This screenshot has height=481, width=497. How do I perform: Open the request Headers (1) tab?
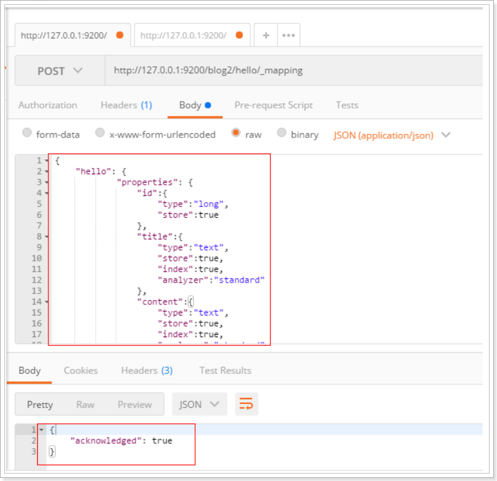(126, 105)
